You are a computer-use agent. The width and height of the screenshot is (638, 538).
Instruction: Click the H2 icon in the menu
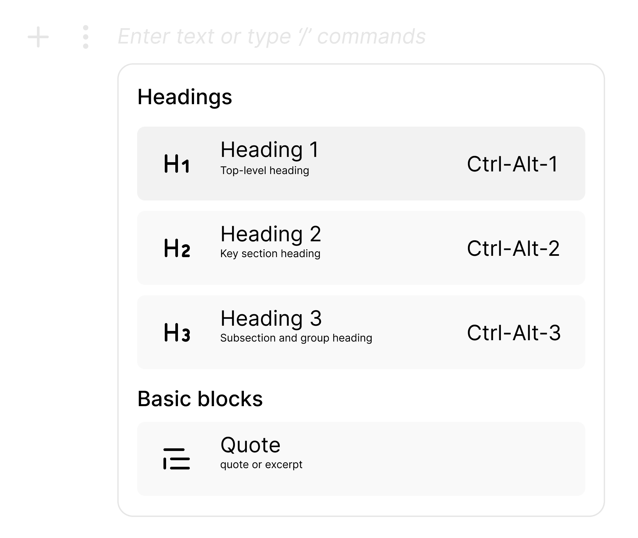[x=177, y=248]
